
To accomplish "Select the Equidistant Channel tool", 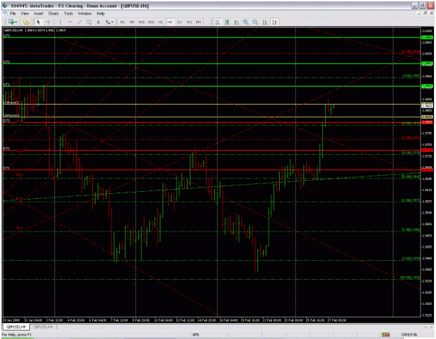I will click(89, 22).
